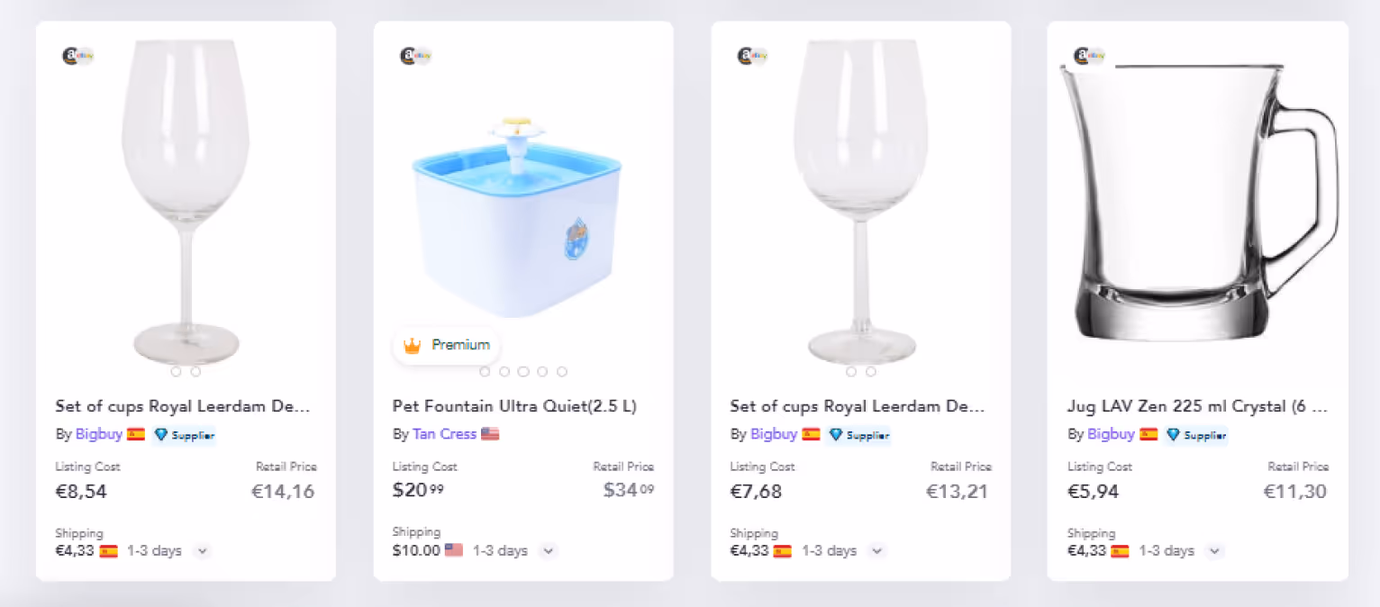Expand shipping options on the €8,54 card
This screenshot has height=607, width=1380.
click(202, 551)
